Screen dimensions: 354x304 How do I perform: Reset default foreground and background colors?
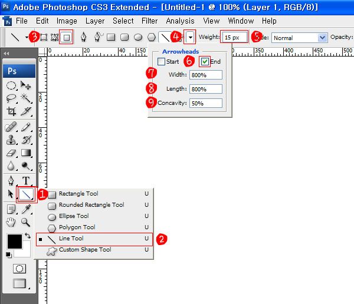(x=9, y=255)
